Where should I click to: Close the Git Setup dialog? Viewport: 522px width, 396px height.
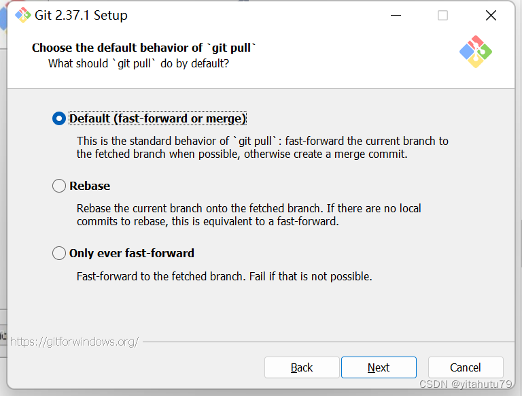pos(491,15)
